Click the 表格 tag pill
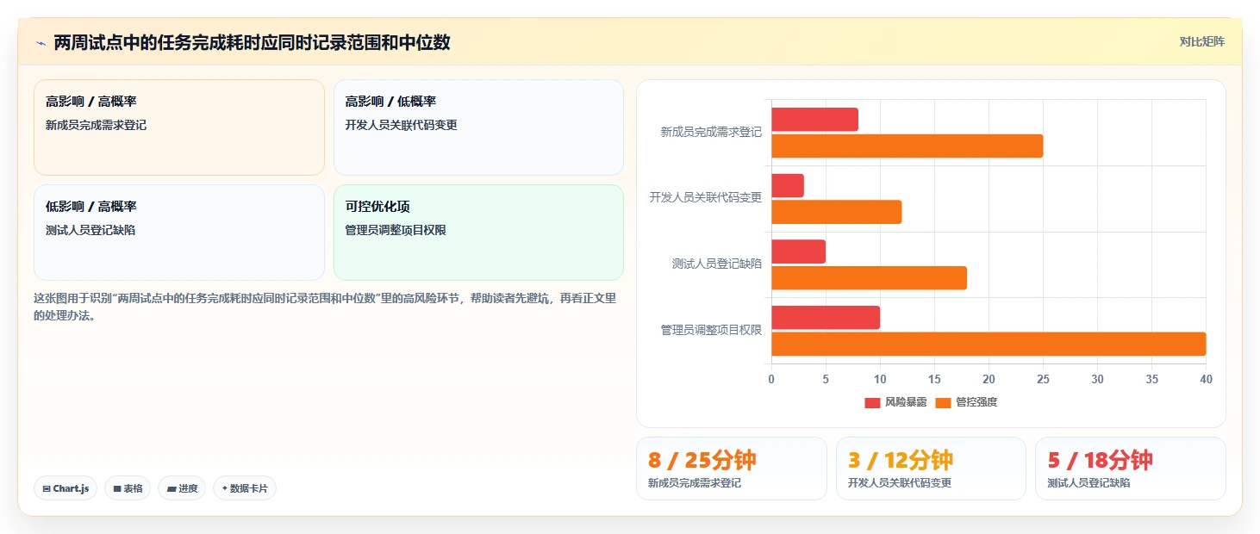 128,488
